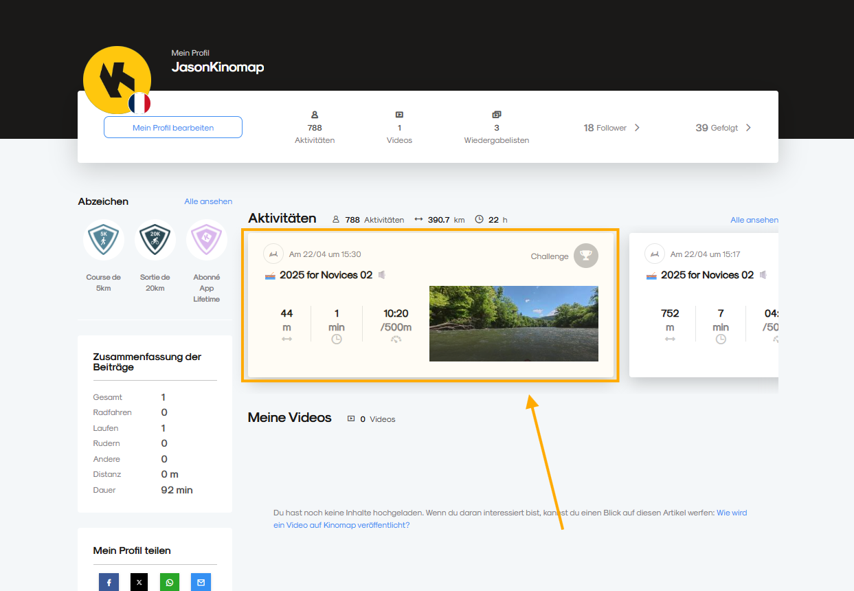Share profile on Facebook
854x591 pixels.
(109, 582)
